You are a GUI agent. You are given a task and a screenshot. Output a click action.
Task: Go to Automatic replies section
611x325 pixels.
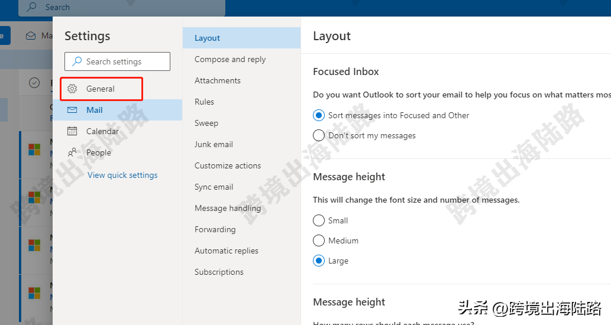(227, 251)
